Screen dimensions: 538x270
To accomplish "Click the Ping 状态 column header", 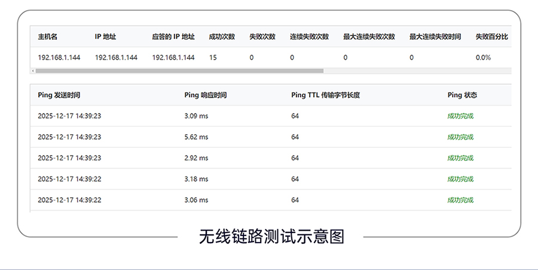I will 462,95.
